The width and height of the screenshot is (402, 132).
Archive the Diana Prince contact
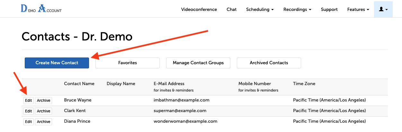tap(43, 122)
